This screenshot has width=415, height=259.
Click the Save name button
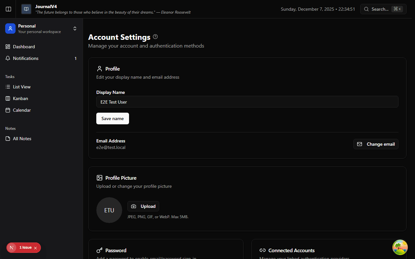113,118
